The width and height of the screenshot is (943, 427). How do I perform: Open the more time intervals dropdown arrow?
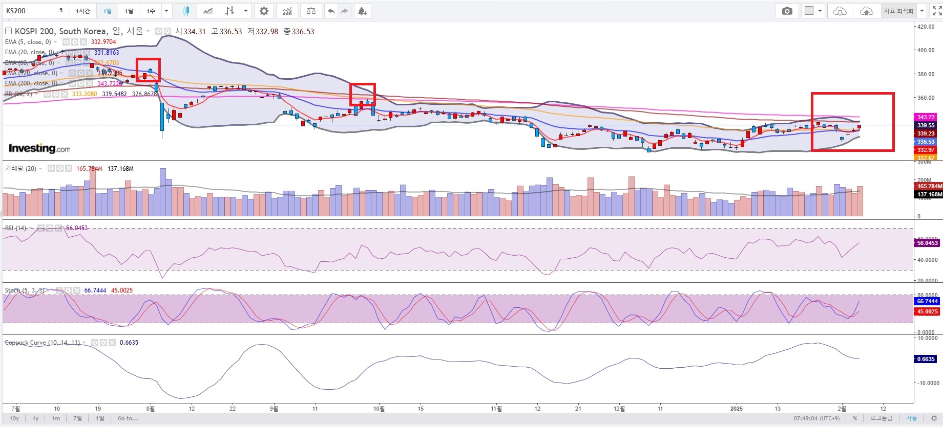pyautogui.click(x=166, y=11)
